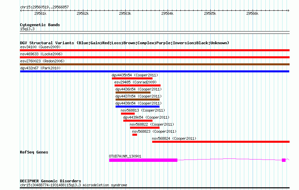Screen dimensions: 299x190
Task: Select the brown dgv4437n54 (Cooper2011) bar
Action: click(137, 100)
